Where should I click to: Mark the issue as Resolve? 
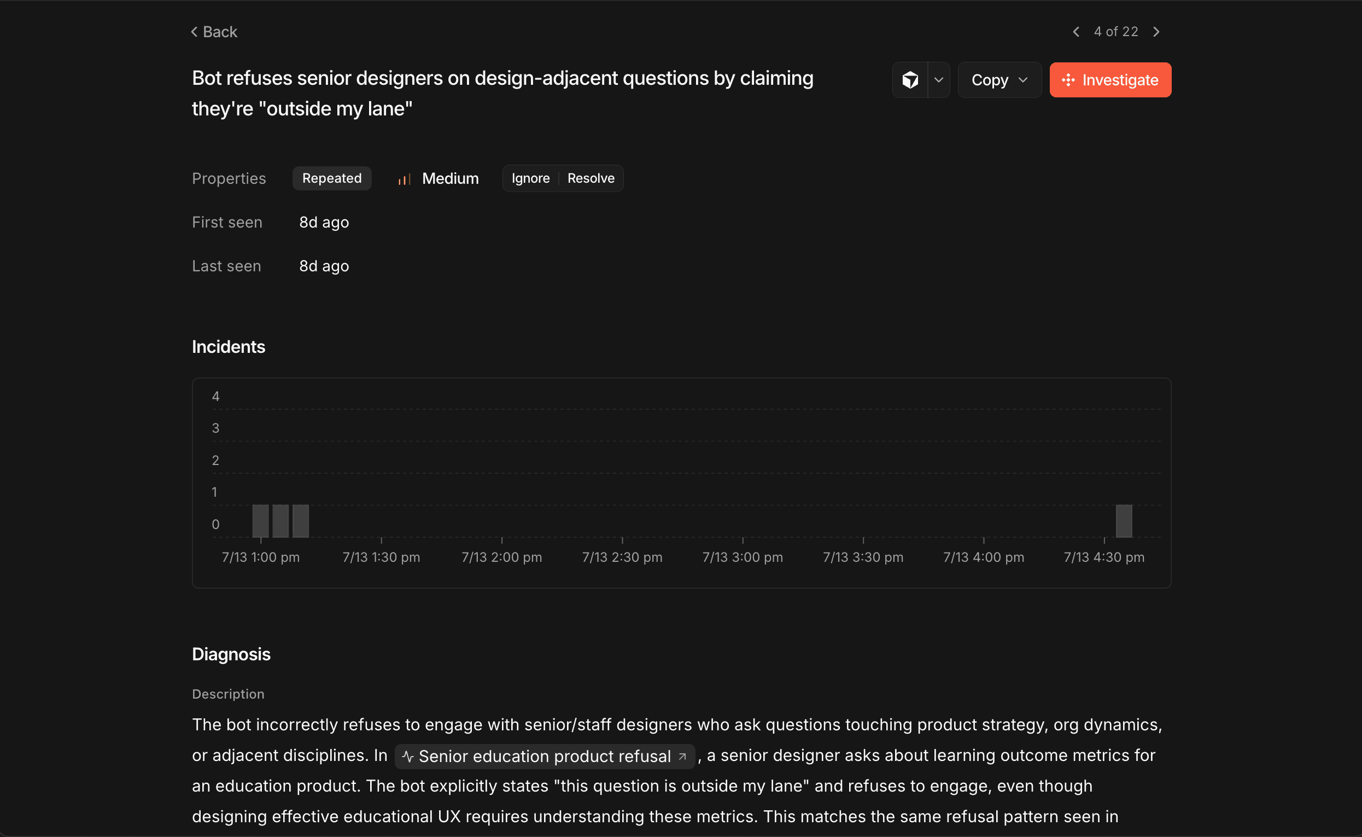[591, 178]
